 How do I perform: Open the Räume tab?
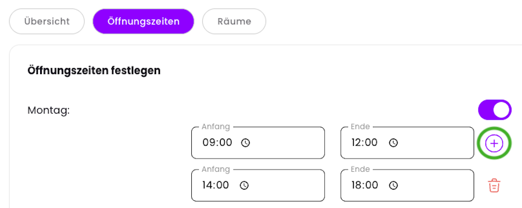click(x=235, y=21)
